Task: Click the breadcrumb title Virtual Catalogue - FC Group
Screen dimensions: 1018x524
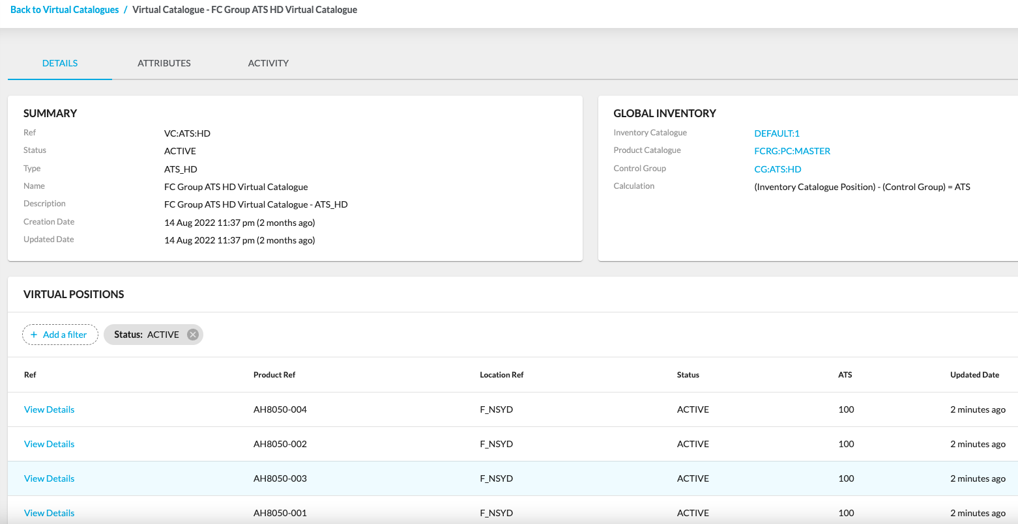Action: click(244, 10)
